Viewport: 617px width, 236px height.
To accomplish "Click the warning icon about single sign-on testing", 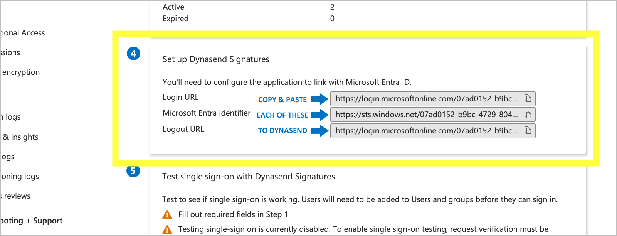I will 167,229.
